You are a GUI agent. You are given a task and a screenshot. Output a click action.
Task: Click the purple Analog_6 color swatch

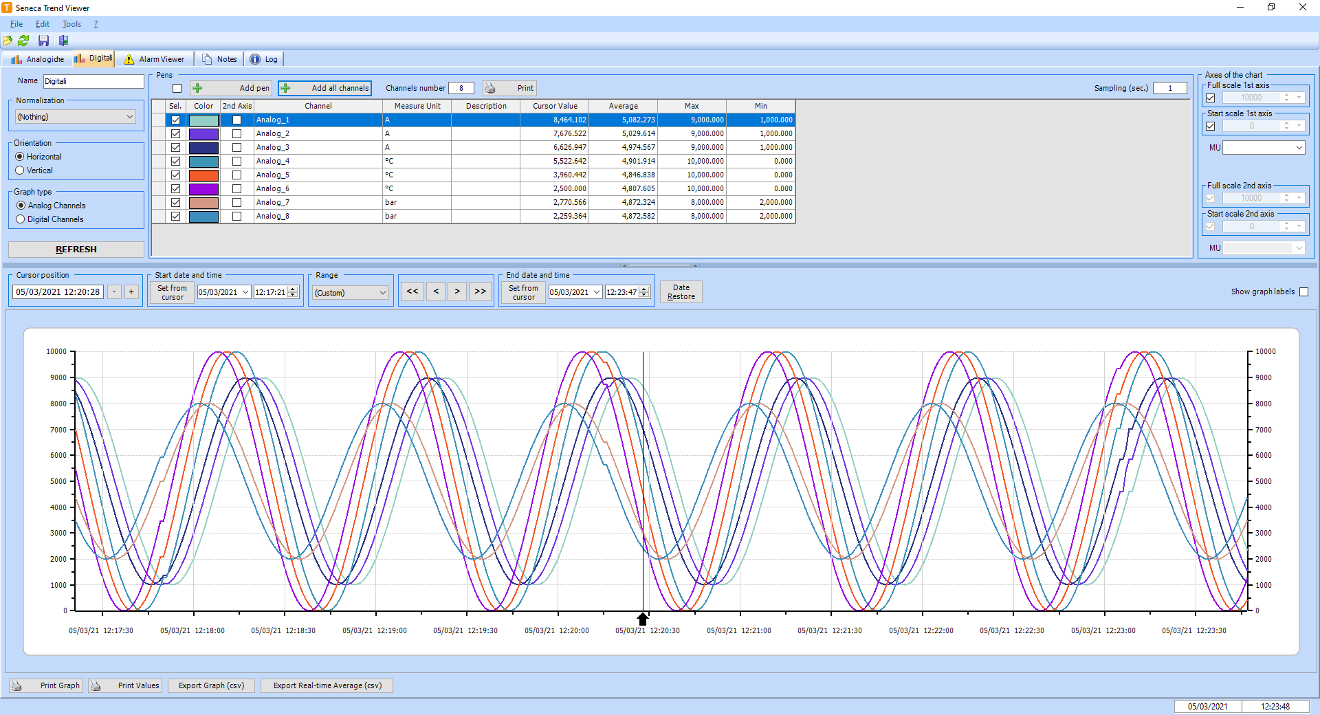[203, 188]
